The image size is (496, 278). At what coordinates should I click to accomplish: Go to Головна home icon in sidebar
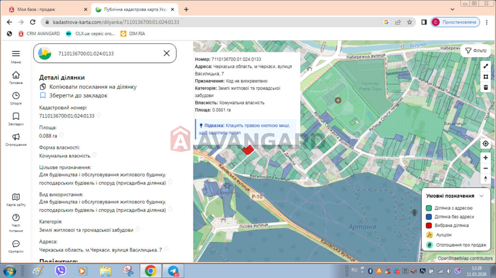click(16, 75)
